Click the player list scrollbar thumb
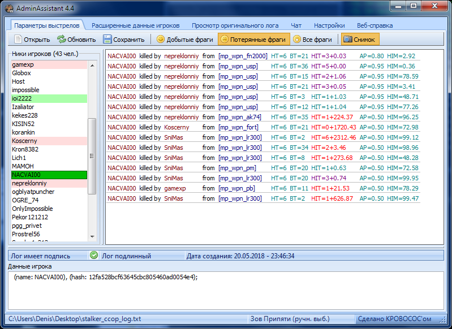The width and height of the screenshot is (452, 329). click(92, 156)
